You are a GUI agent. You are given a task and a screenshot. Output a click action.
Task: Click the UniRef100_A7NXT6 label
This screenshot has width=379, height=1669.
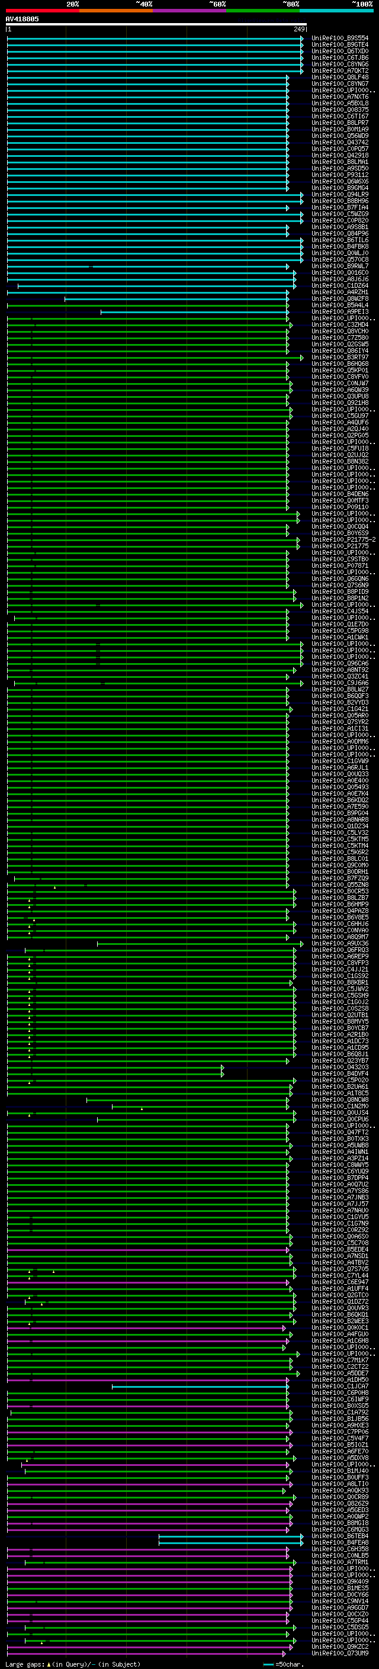(340, 97)
